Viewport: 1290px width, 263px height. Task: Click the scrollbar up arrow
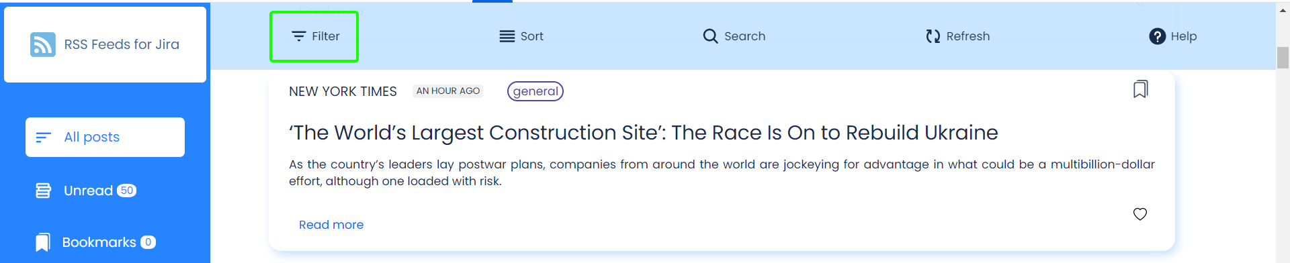coord(1283,10)
